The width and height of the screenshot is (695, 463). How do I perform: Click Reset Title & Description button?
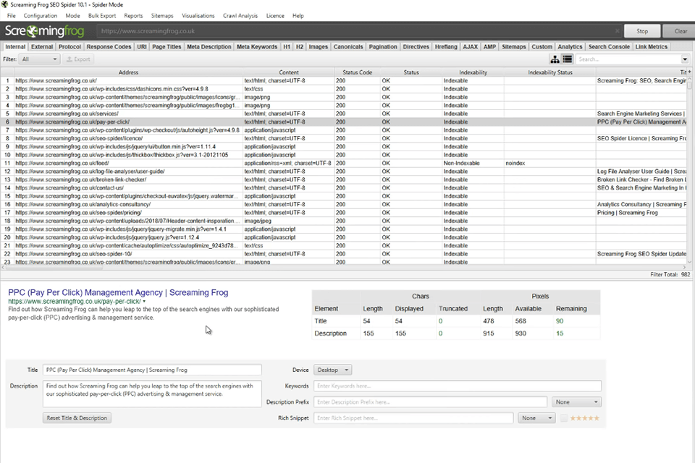tap(77, 418)
